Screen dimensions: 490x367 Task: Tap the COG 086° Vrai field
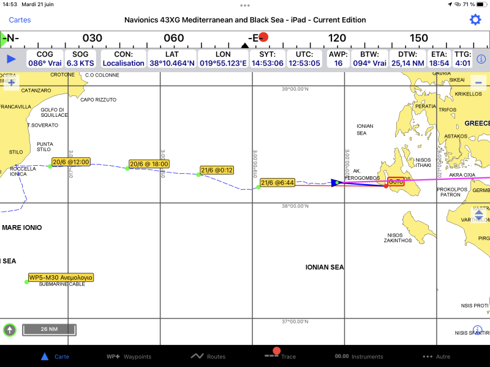click(x=45, y=59)
